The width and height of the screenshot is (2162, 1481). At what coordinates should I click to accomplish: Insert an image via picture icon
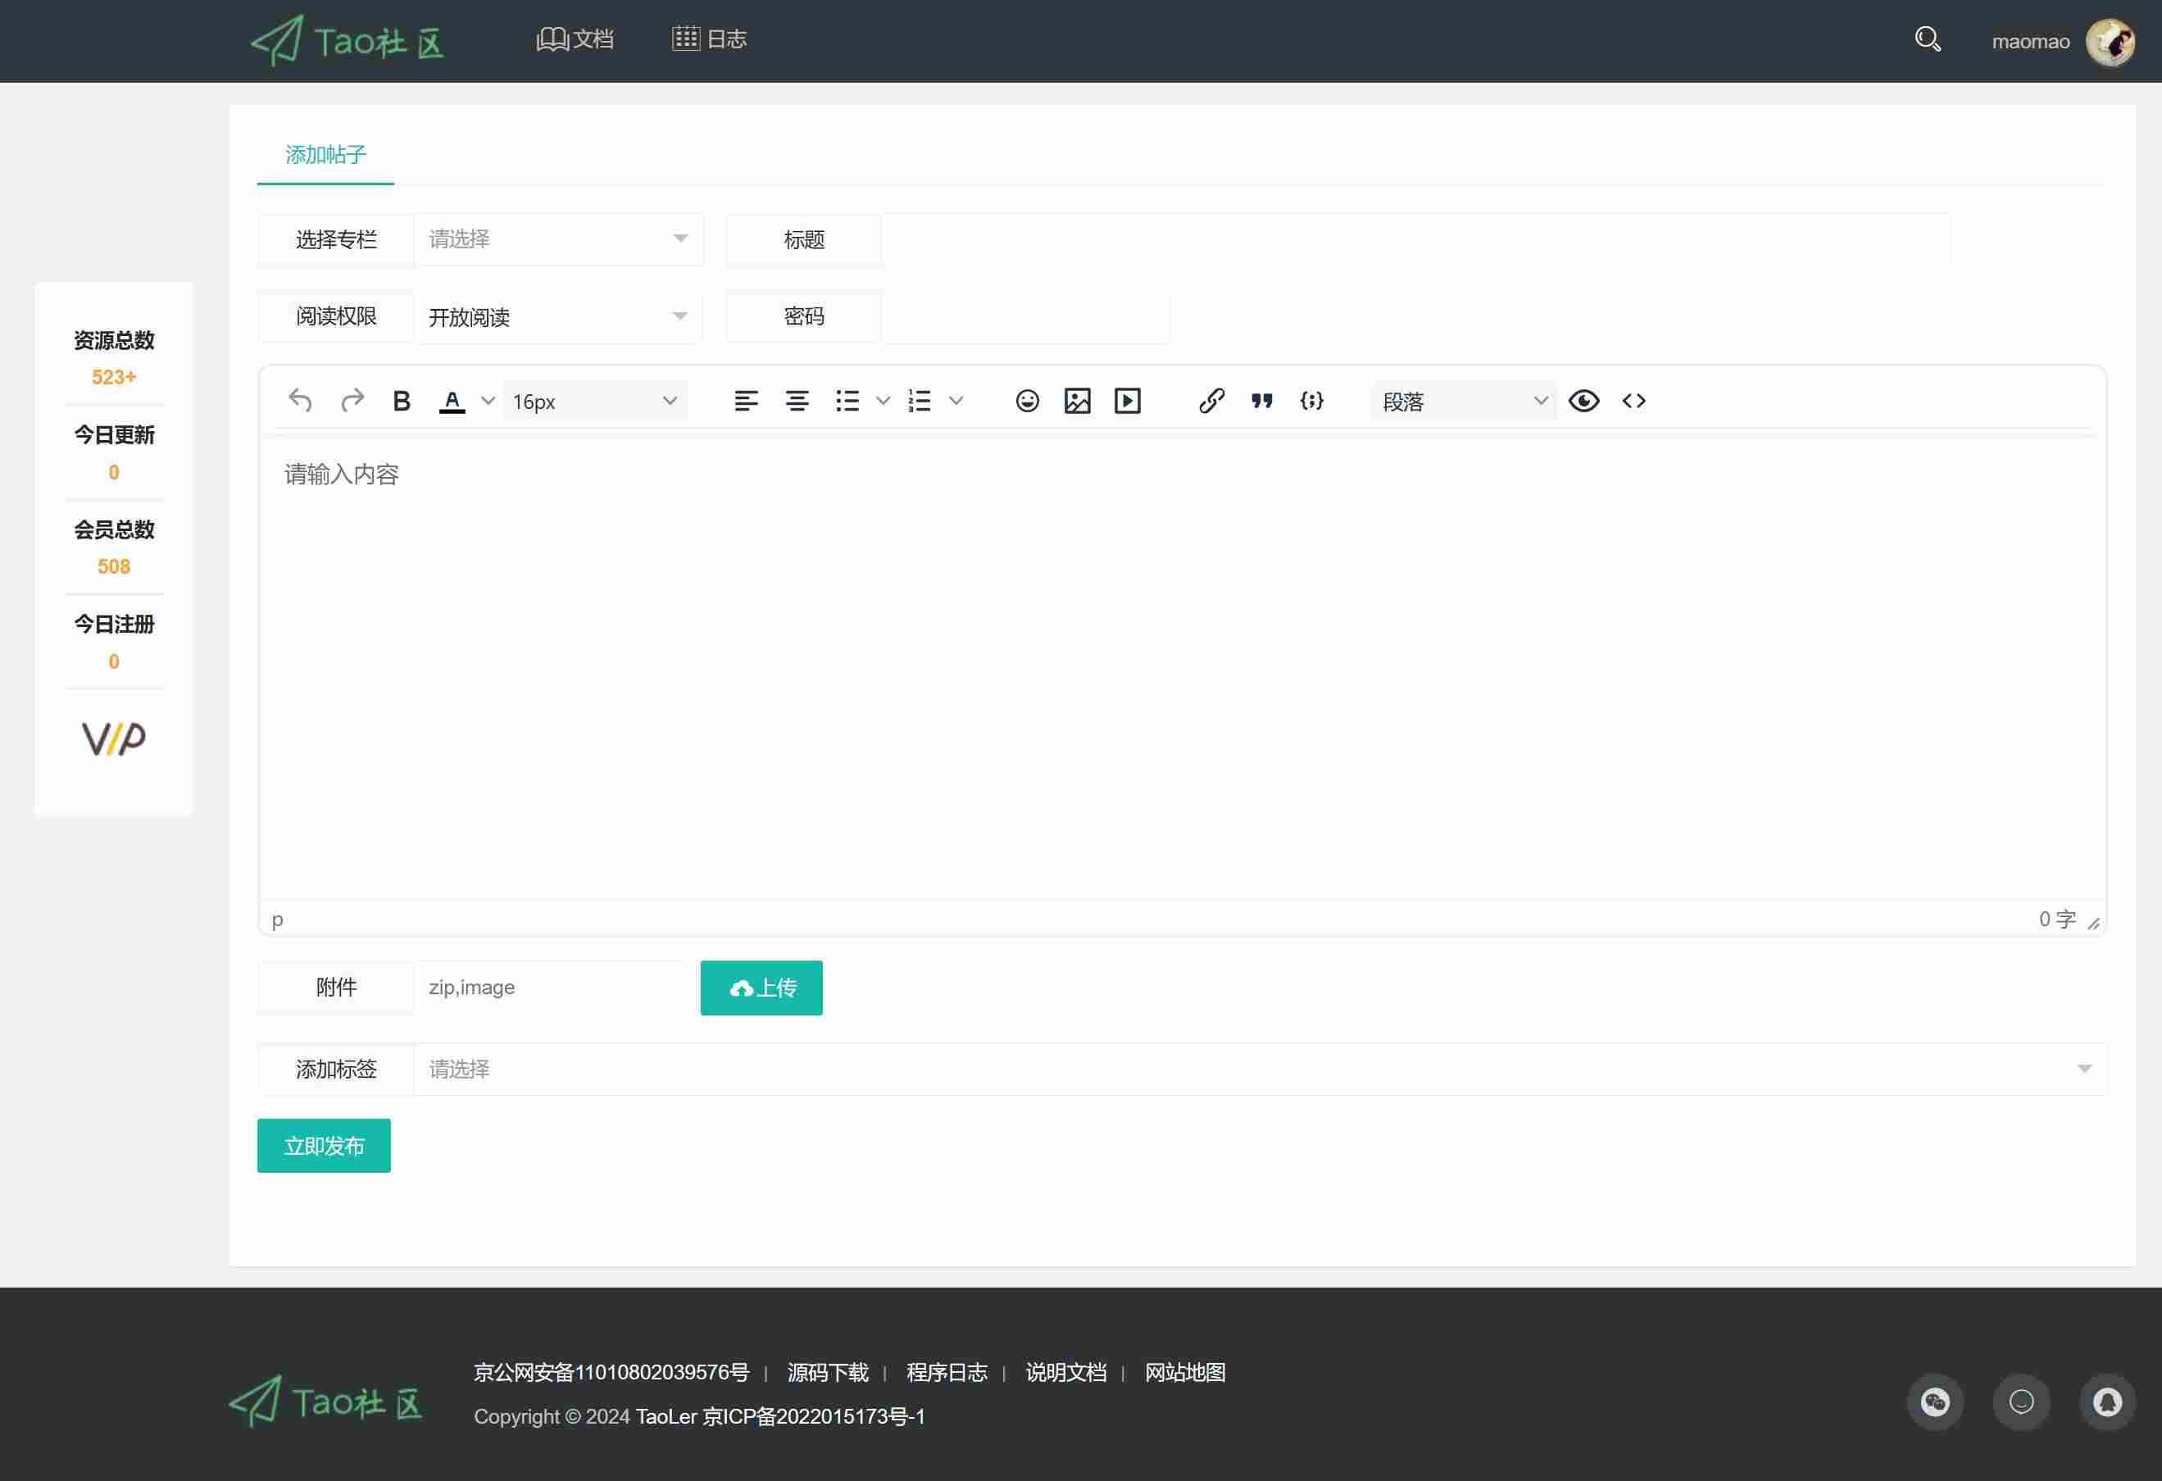point(1077,401)
